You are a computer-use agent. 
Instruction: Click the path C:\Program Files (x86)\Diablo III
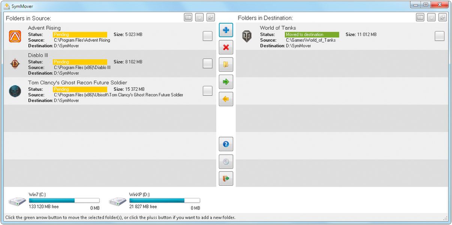(x=82, y=67)
